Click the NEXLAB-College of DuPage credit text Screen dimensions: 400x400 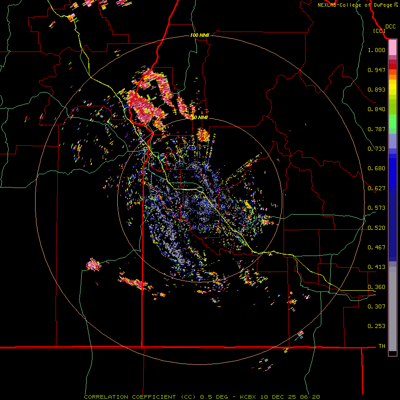click(x=355, y=5)
